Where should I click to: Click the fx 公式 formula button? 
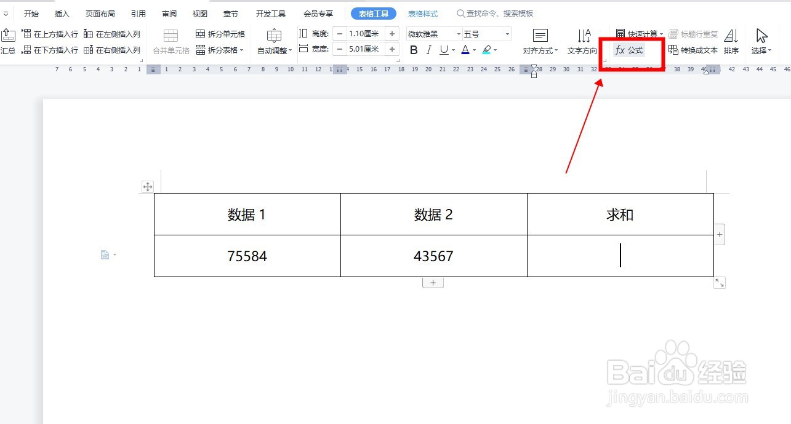pos(629,50)
